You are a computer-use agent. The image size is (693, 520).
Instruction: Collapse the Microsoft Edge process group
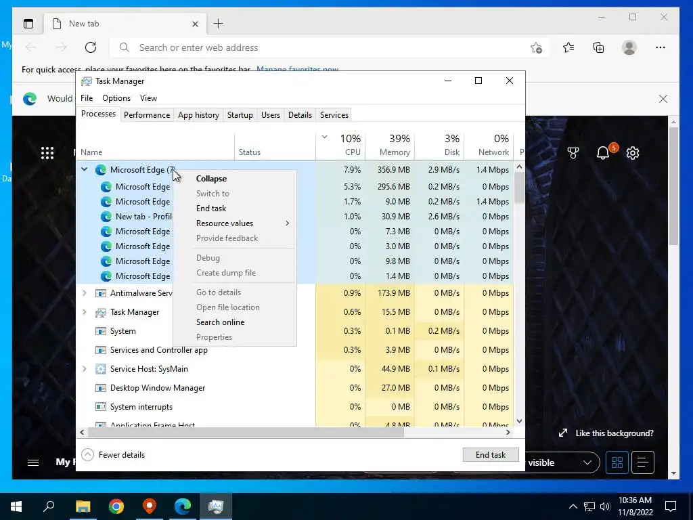tap(85, 169)
